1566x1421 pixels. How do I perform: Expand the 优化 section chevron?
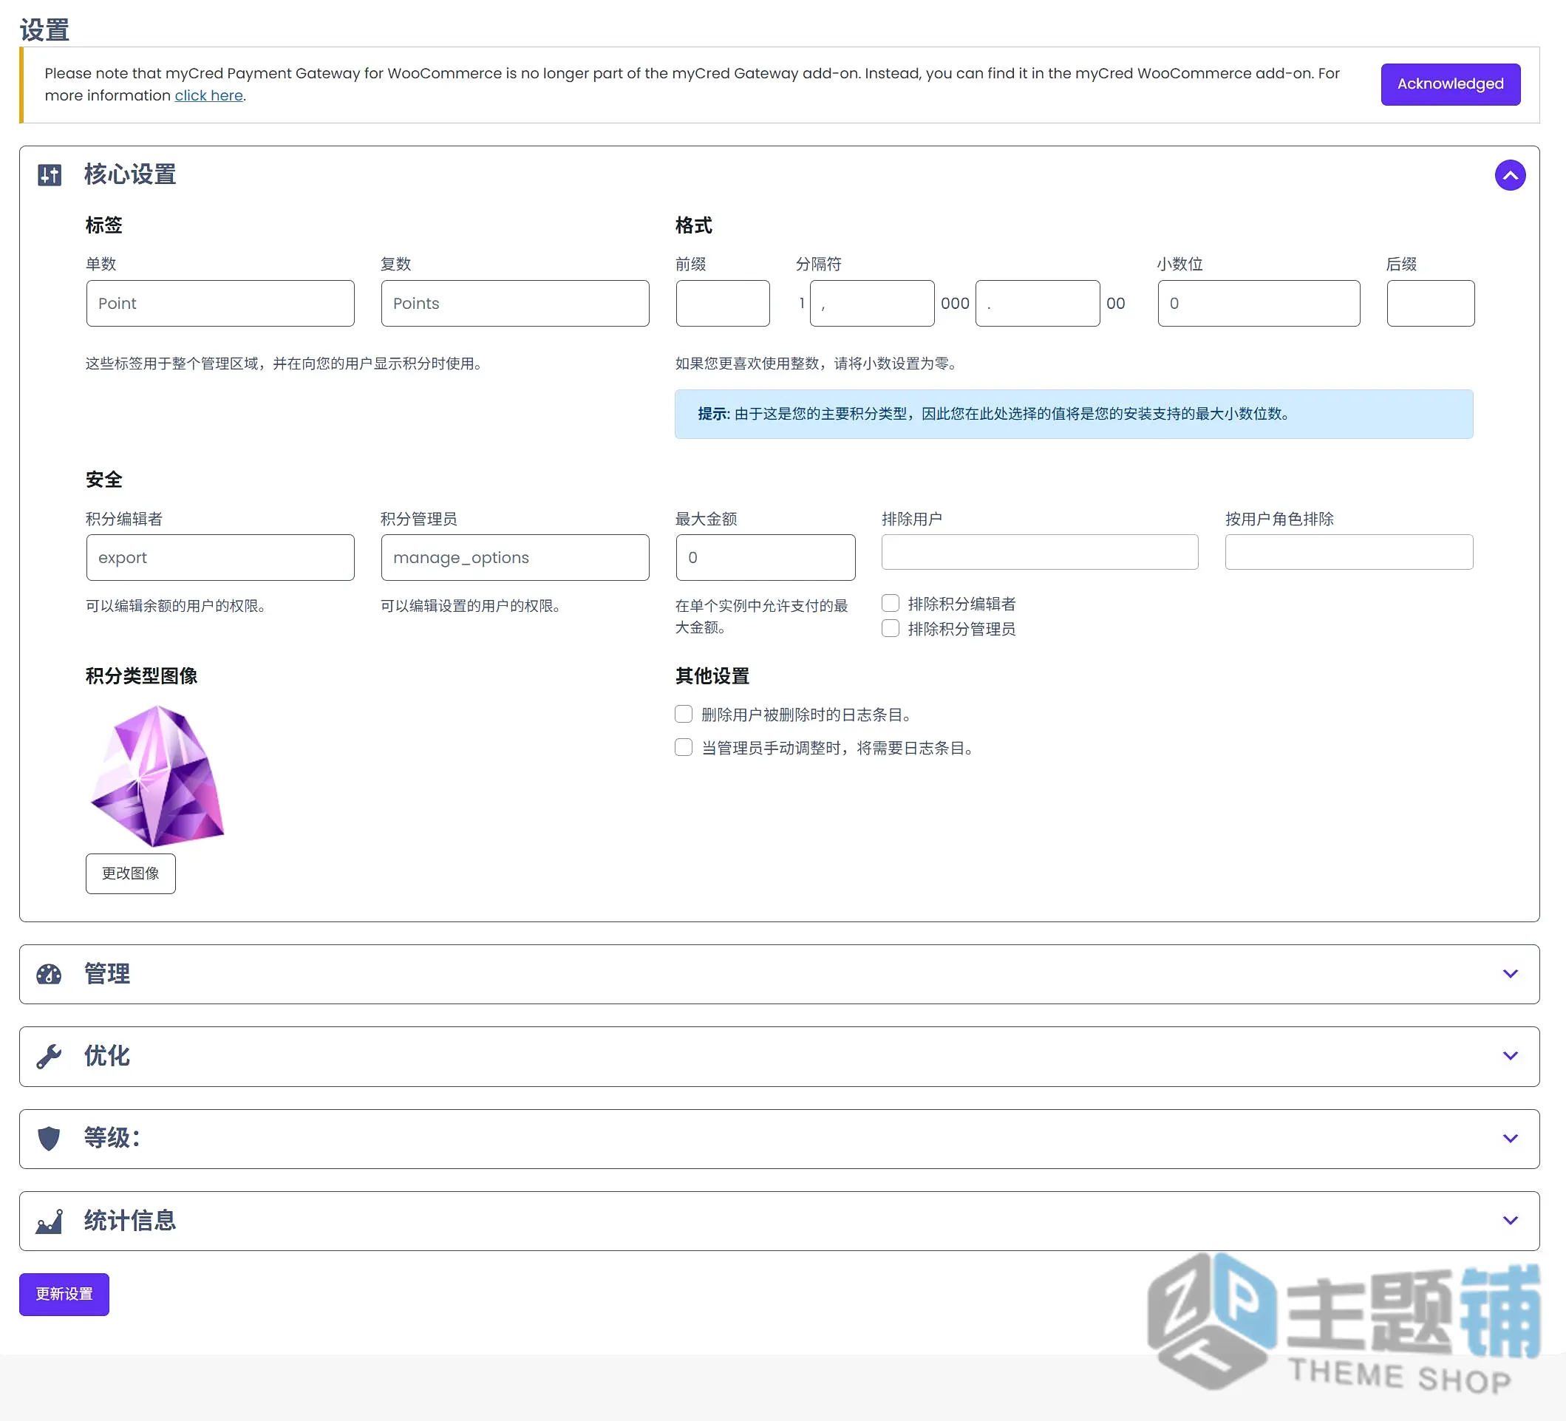pyautogui.click(x=1509, y=1056)
